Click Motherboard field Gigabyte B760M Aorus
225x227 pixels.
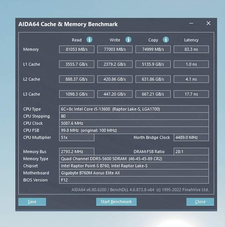point(134,173)
